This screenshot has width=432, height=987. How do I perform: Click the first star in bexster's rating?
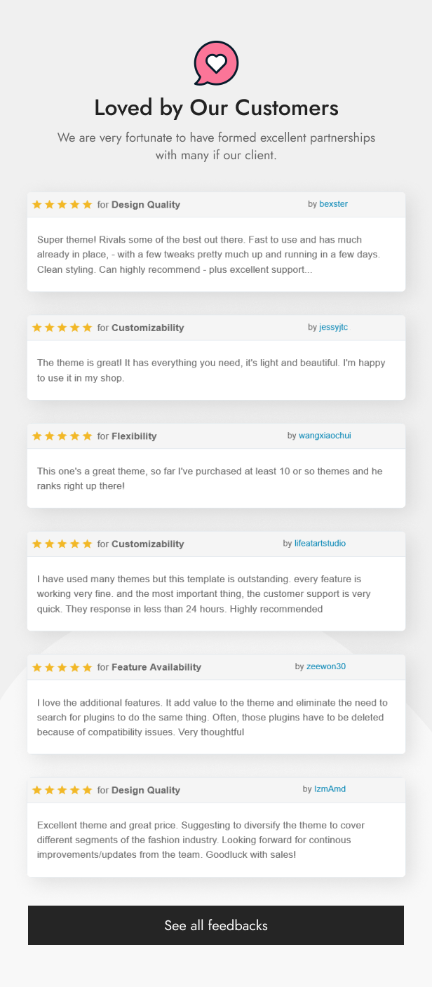coord(37,204)
